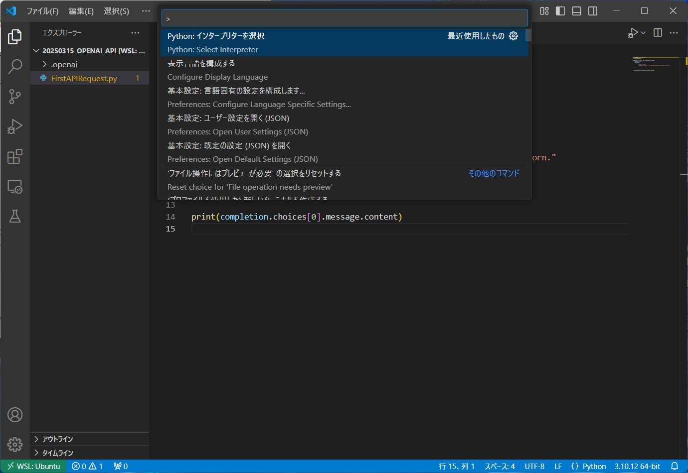Open the Testing flask icon
This screenshot has height=473, width=688.
click(x=15, y=216)
